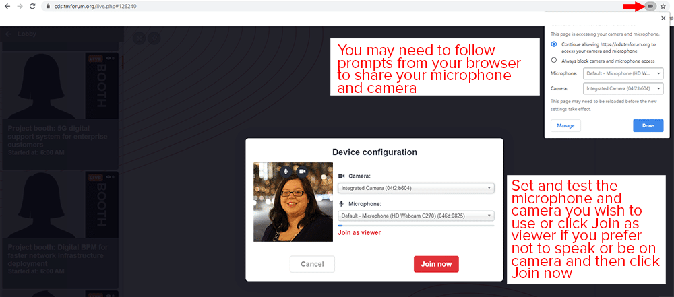
Task: Click 'This page is accessing your camera' text
Action: click(605, 34)
